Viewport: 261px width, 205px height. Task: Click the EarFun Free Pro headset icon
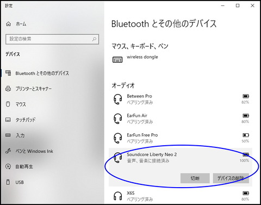coord(118,138)
